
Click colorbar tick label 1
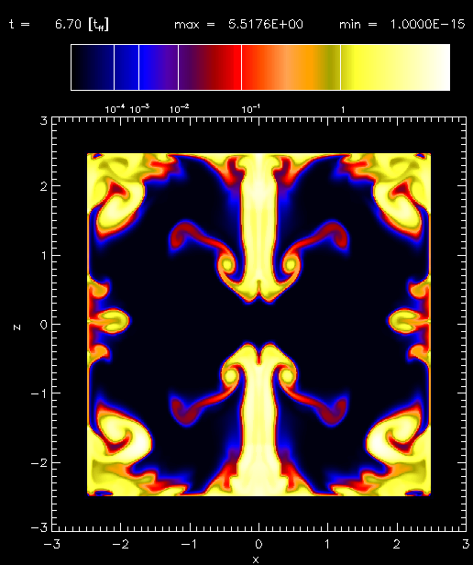click(343, 109)
